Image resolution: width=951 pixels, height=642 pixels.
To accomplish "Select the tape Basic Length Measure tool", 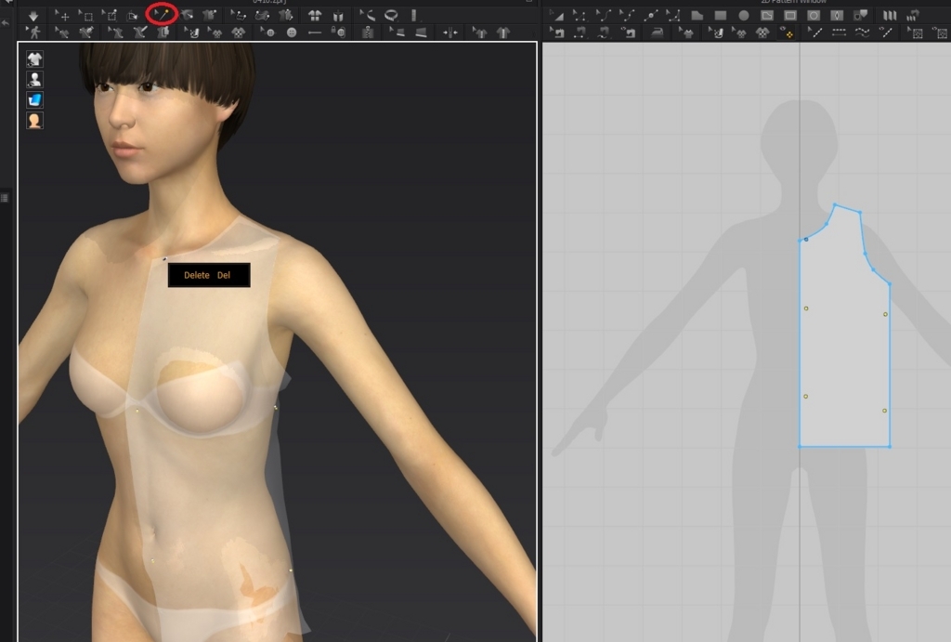I will (x=367, y=15).
